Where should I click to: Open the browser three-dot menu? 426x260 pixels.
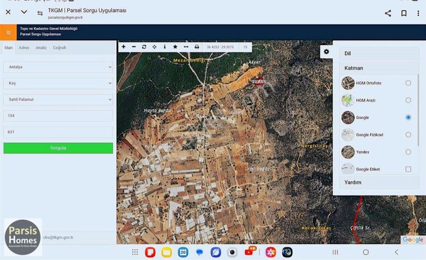[418, 13]
